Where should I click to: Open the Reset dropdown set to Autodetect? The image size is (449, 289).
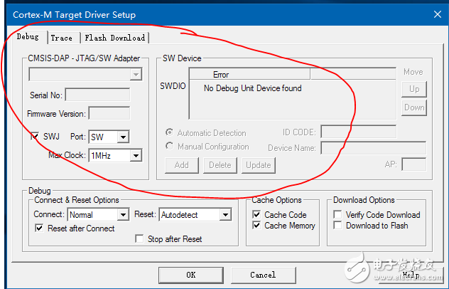point(195,215)
